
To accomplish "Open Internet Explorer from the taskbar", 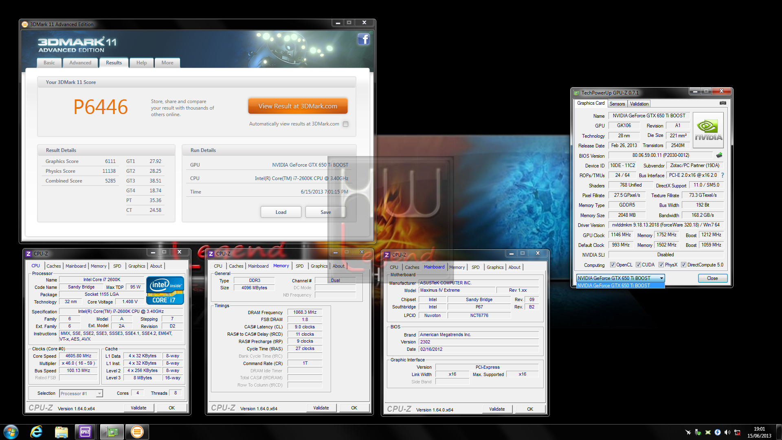I will pyautogui.click(x=36, y=432).
